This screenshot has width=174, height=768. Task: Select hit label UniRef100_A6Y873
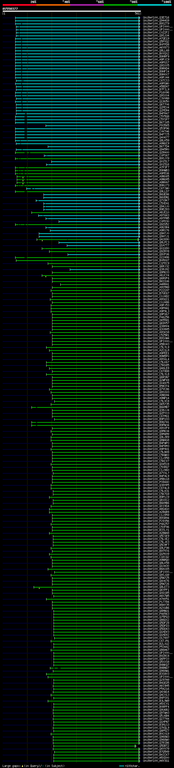pos(156,47)
